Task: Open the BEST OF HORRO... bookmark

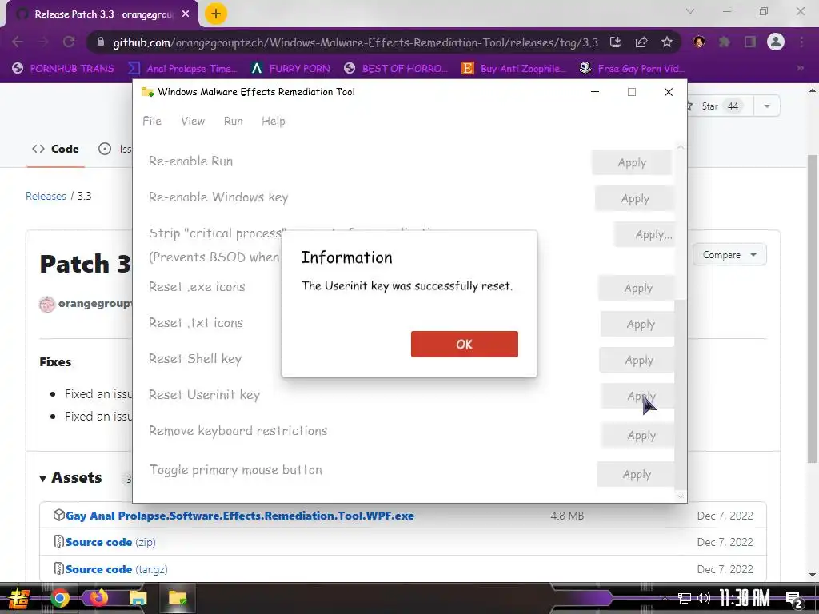Action: pos(396,69)
